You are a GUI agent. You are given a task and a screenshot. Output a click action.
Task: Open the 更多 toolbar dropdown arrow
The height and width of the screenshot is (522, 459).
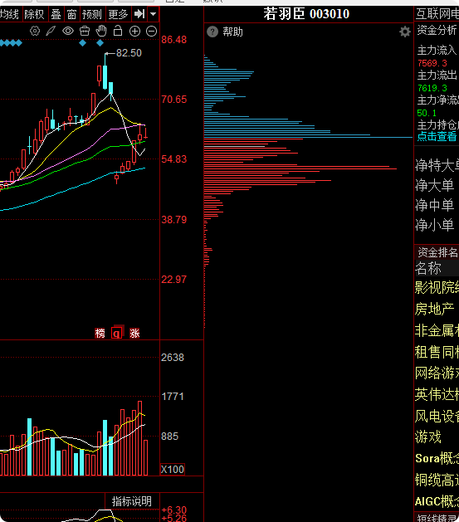(153, 14)
